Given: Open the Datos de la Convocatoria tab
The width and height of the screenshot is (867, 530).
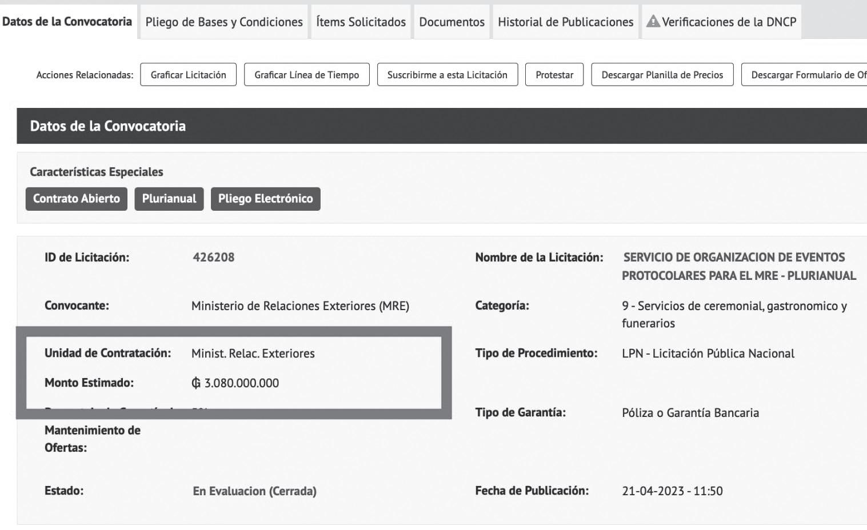Looking at the screenshot, I should pos(67,22).
